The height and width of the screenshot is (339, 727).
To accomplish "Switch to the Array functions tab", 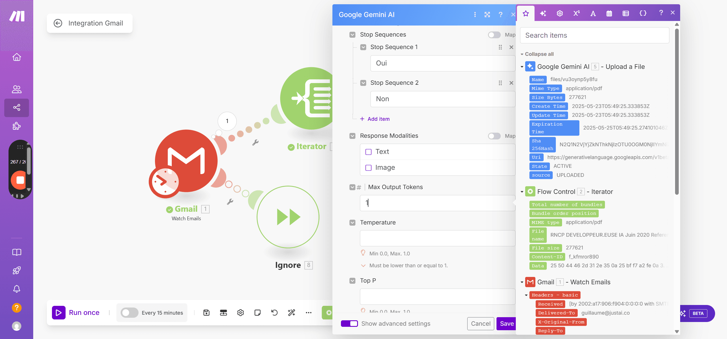I will (626, 13).
